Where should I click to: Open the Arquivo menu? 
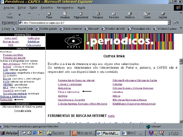tap(9, 8)
